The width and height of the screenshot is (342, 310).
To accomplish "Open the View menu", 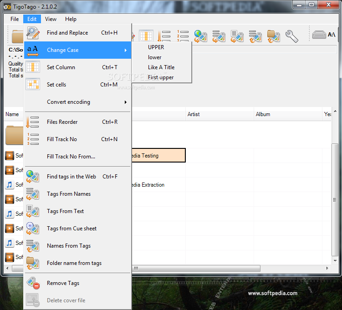I will pyautogui.click(x=51, y=19).
